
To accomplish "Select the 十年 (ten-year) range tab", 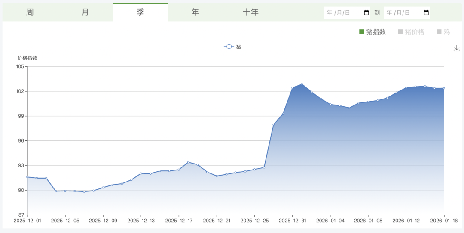I will (250, 12).
